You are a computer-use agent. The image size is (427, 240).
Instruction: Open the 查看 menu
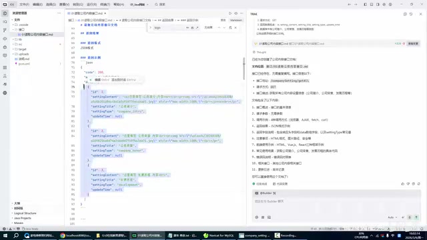click(64, 5)
